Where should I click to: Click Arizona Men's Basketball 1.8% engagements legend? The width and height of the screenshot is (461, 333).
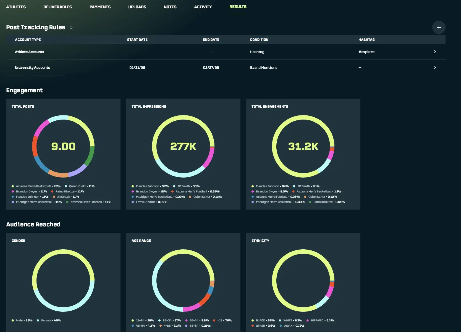(317, 191)
